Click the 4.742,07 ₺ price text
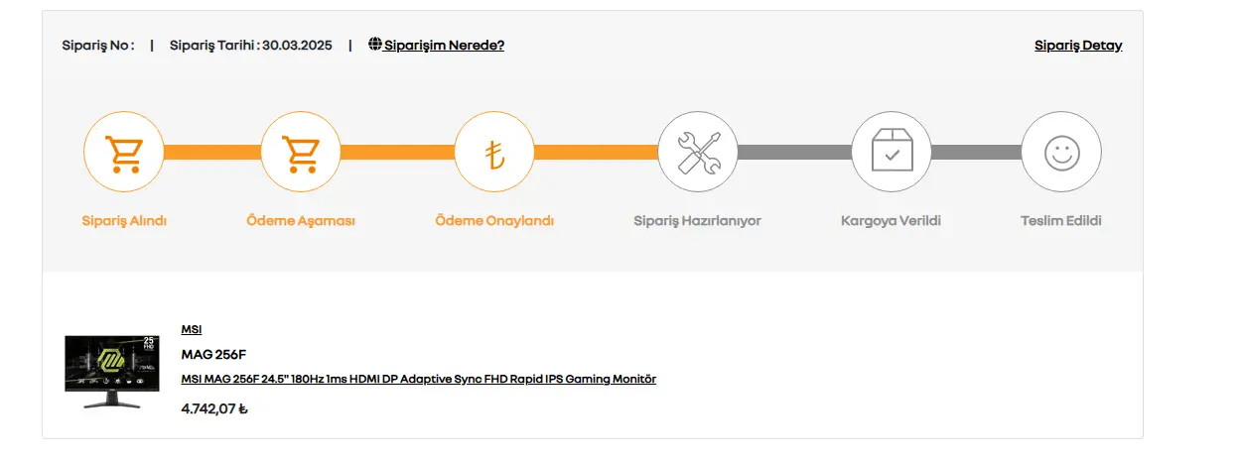 214,407
